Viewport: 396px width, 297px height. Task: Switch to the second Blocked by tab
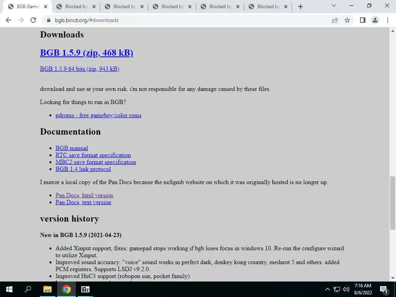124,7
